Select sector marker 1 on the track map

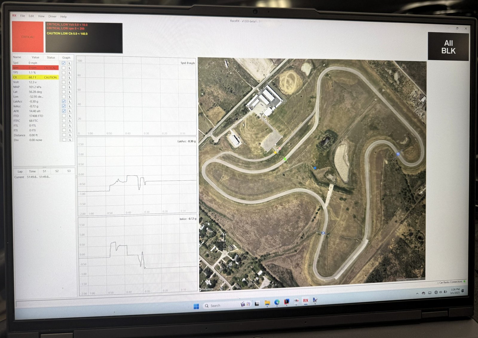click(x=398, y=154)
